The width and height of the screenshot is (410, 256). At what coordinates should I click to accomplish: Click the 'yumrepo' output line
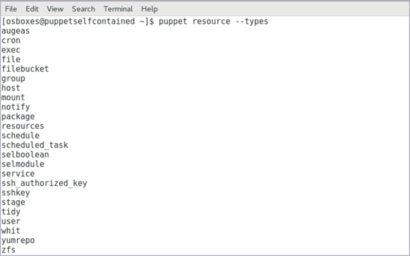coord(18,240)
